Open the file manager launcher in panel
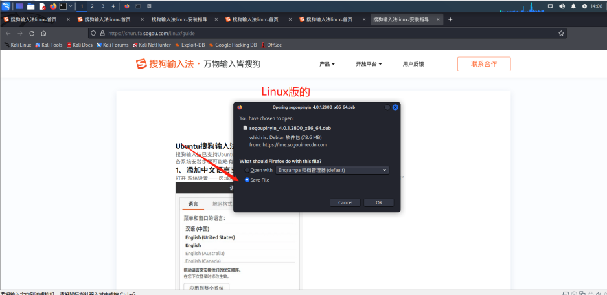The width and height of the screenshot is (607, 295). (31, 6)
